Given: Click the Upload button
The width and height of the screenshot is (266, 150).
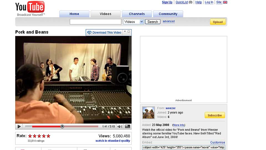Looking at the screenshot, I should [x=218, y=22].
